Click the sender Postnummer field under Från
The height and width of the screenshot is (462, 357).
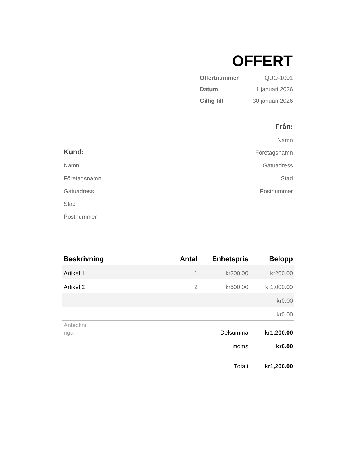pyautogui.click(x=276, y=191)
